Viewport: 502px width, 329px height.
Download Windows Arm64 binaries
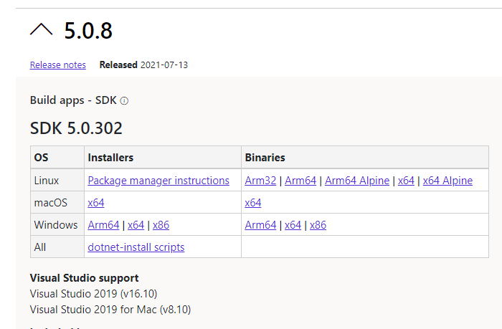pos(260,225)
